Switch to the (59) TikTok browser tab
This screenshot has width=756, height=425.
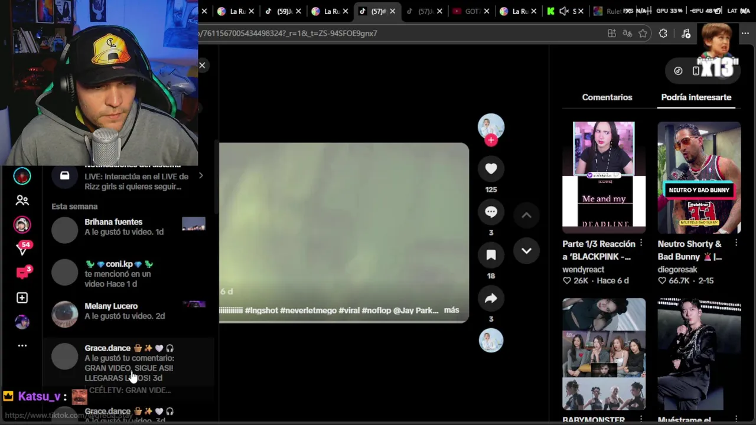click(x=282, y=11)
